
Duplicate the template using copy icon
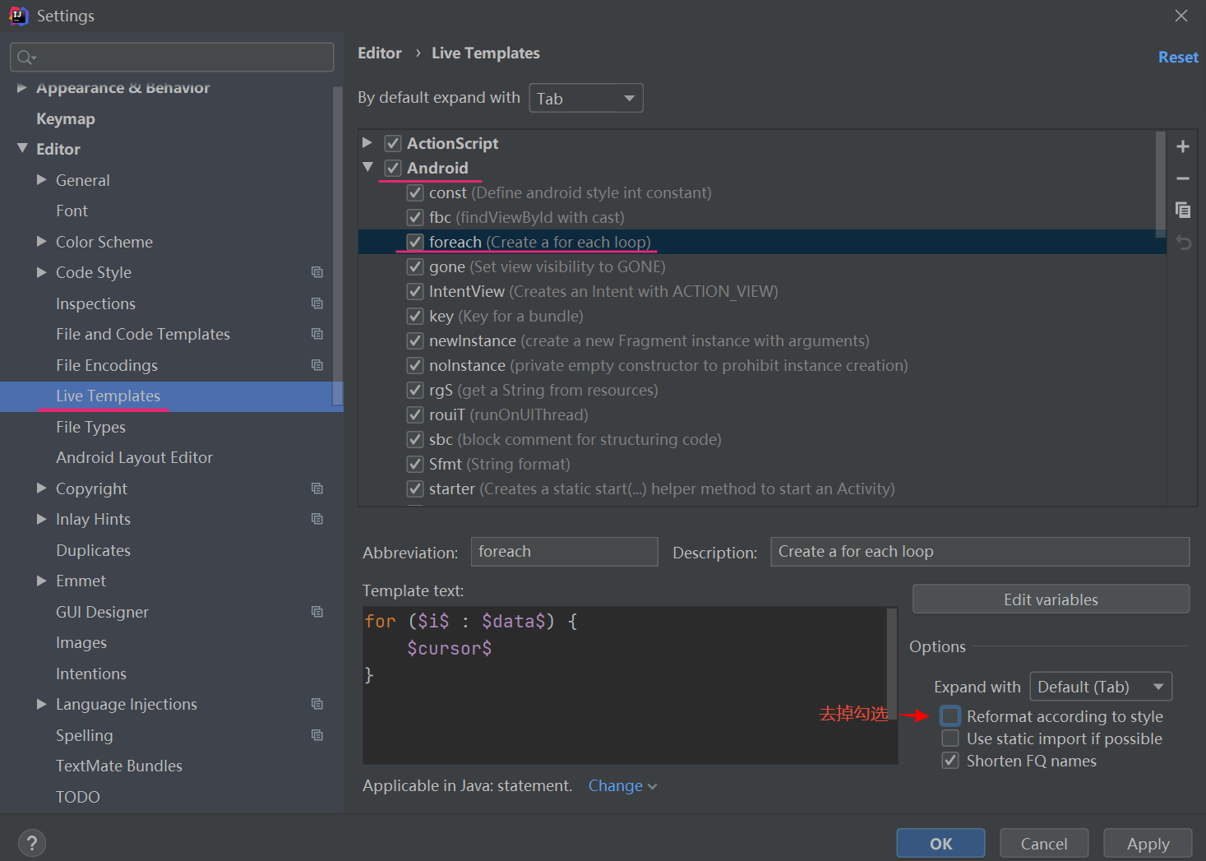click(x=1182, y=210)
